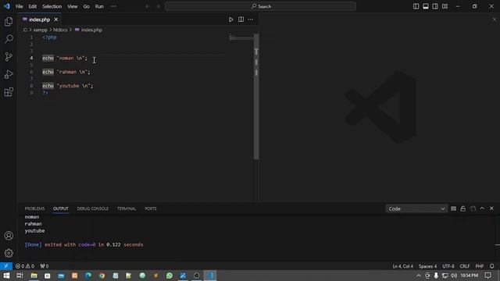The height and width of the screenshot is (281, 500).
Task: Open the Edit menu
Action: (33, 6)
